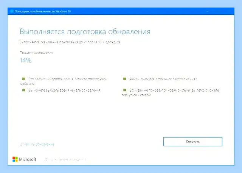
Task: Click the text Если вам не понравится новая система
Action: 160,90
